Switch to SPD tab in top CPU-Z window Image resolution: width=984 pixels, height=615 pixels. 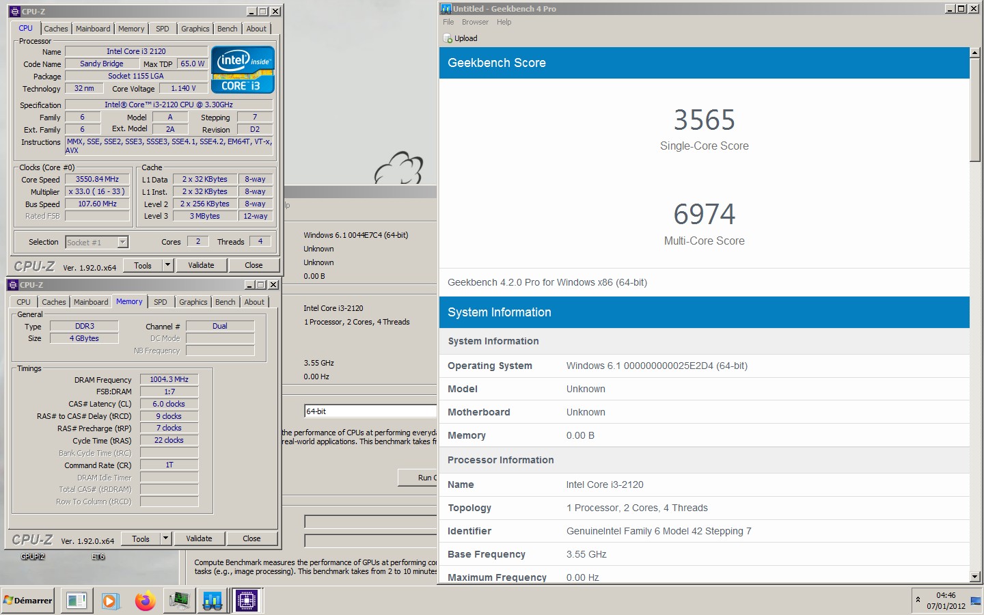point(163,29)
